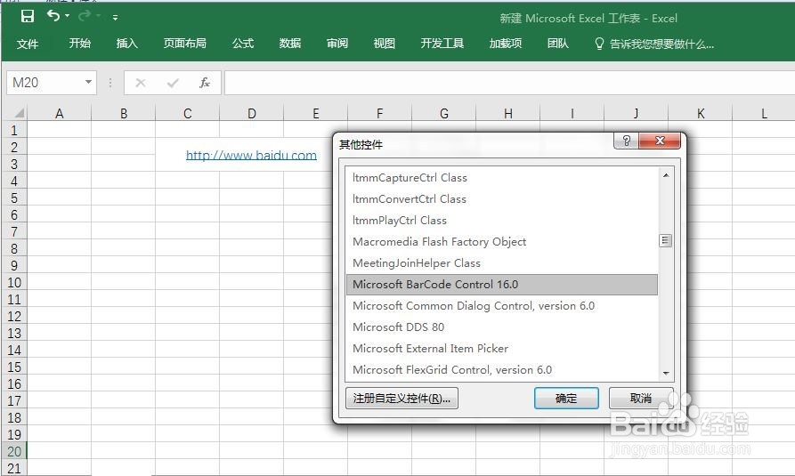Cancel the dialog with 取消

[641, 399]
